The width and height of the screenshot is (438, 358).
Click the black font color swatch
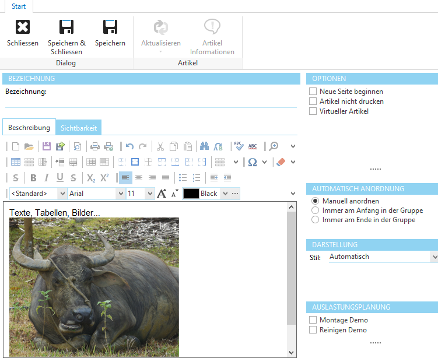pos(191,194)
